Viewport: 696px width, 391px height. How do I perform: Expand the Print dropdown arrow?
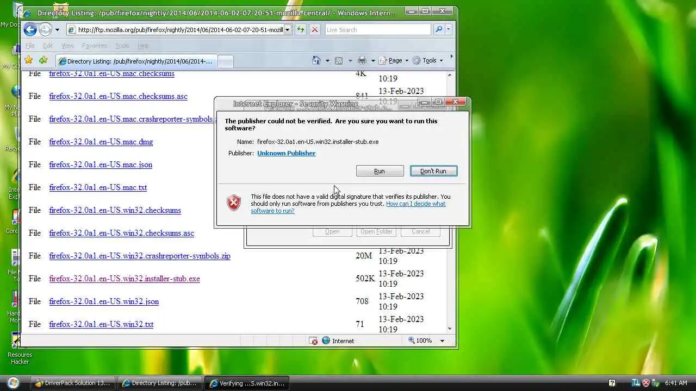(373, 61)
